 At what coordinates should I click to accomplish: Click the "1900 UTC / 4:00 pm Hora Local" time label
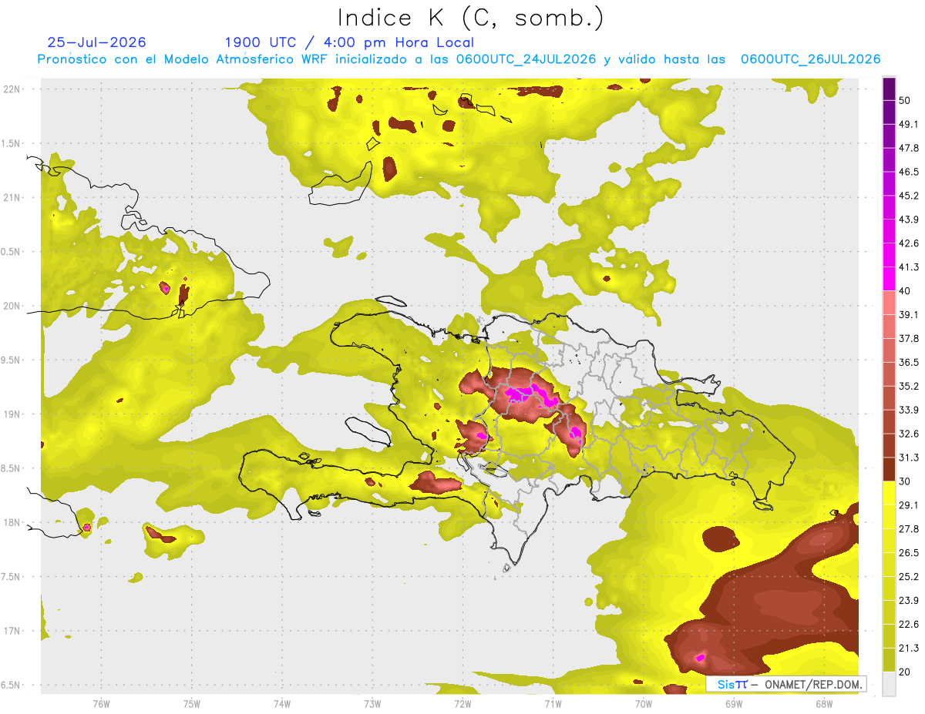coord(349,42)
